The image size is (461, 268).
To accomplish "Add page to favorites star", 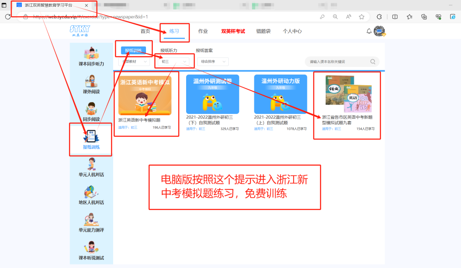I will pyautogui.click(x=362, y=17).
